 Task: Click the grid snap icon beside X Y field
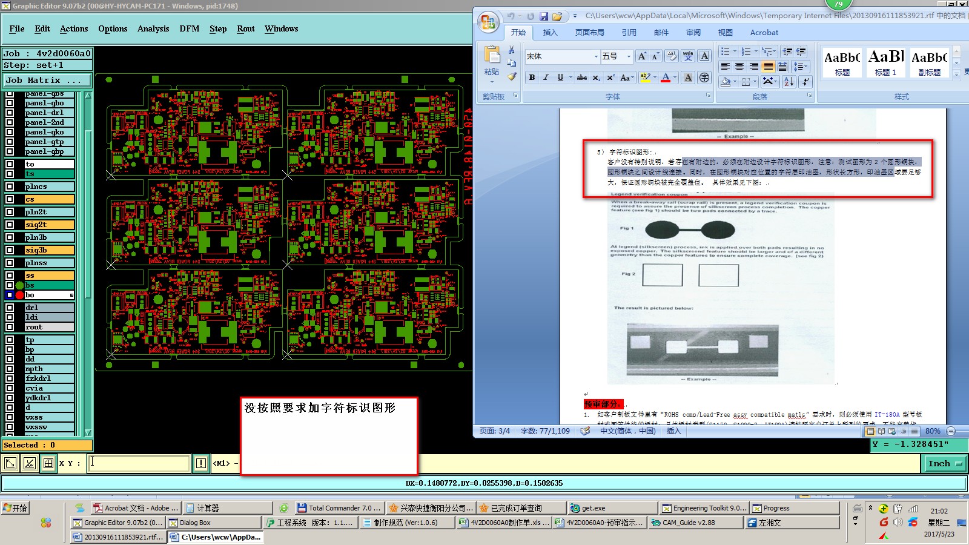[48, 463]
